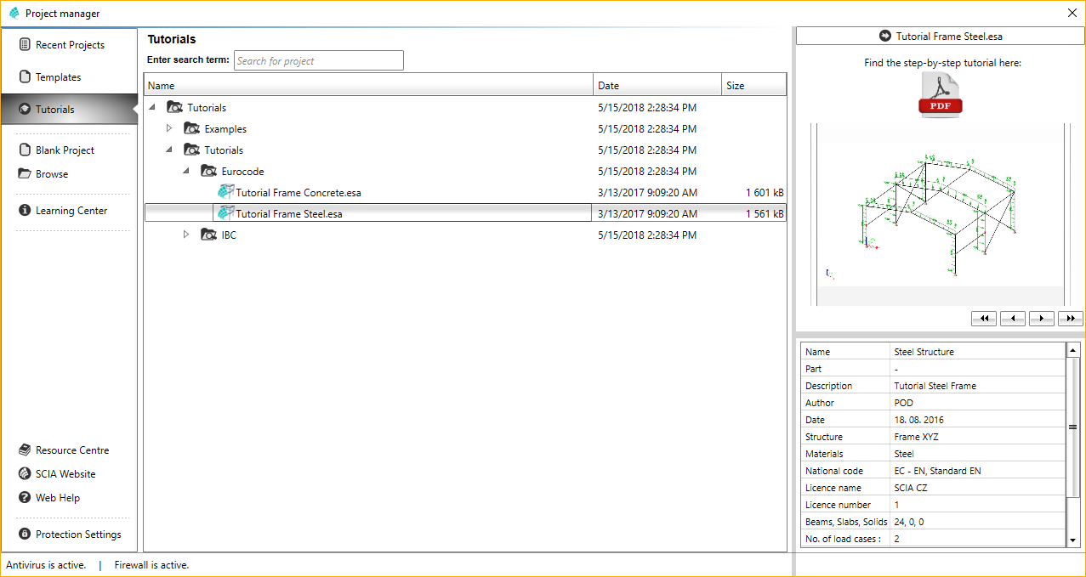Expand the Examples folder tree node
This screenshot has width=1086, height=577.
[169, 128]
